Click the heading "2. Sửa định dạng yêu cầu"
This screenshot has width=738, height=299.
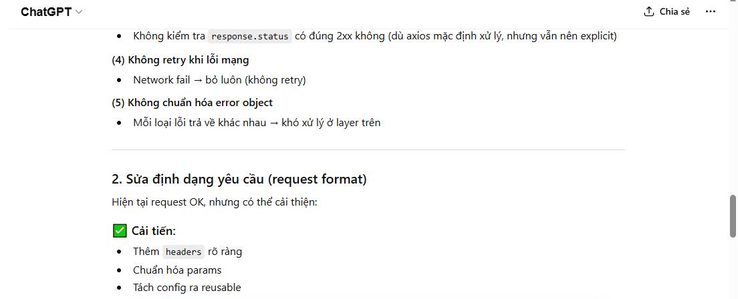tap(239, 179)
